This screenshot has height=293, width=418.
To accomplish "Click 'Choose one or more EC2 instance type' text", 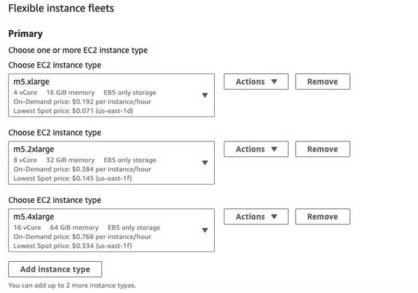I will (x=78, y=50).
